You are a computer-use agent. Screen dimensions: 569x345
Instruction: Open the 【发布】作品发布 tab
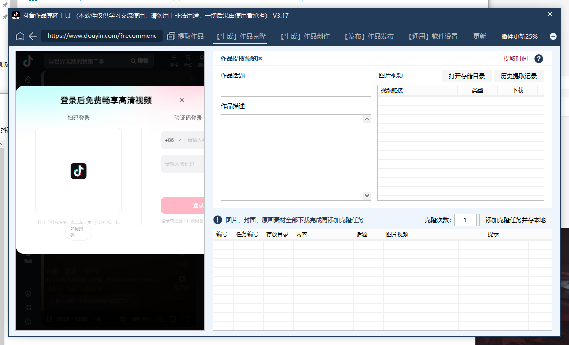click(x=369, y=36)
